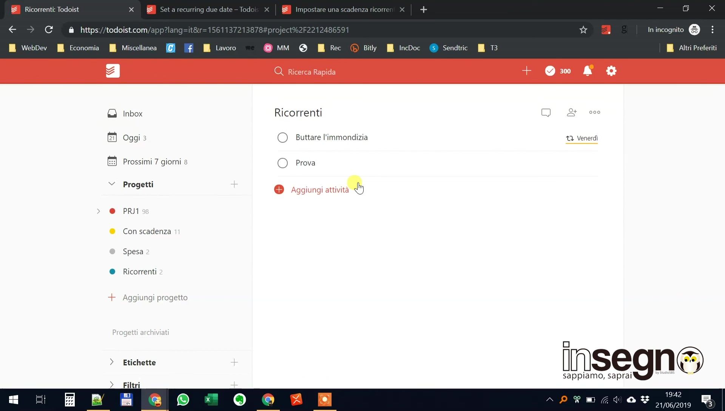Open Miscellanea bookmarks folder
The image size is (725, 411).
click(x=133, y=48)
